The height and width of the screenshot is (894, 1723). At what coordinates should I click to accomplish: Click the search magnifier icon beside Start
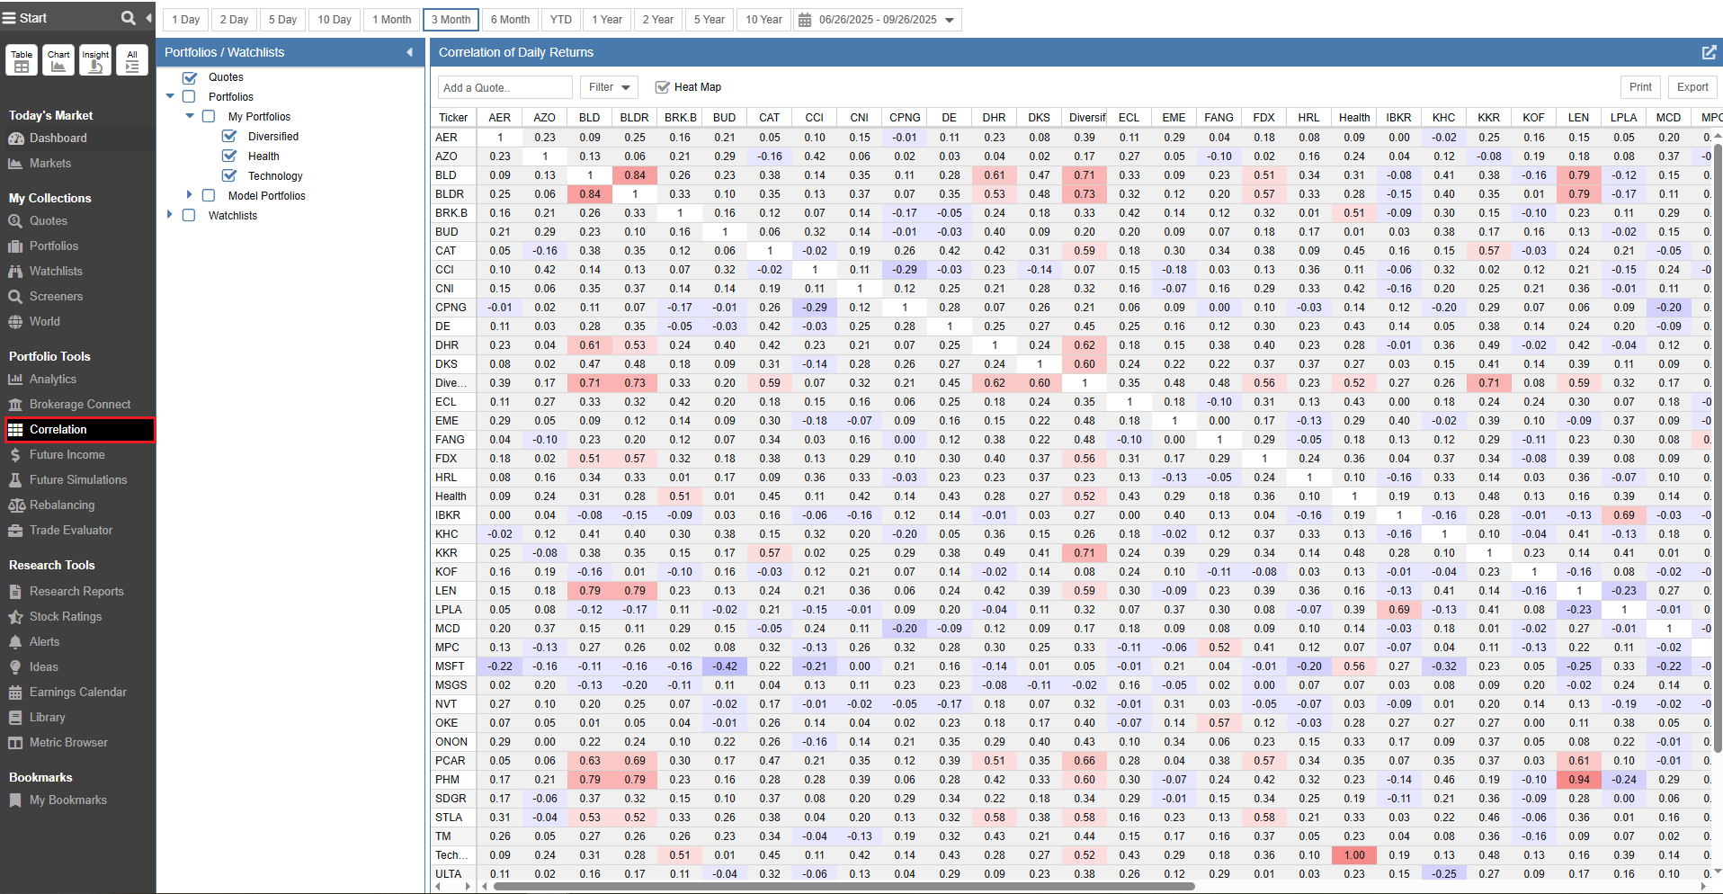[x=128, y=18]
